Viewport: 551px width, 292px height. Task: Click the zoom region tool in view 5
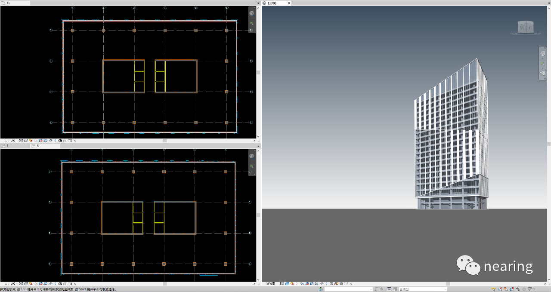252,166
